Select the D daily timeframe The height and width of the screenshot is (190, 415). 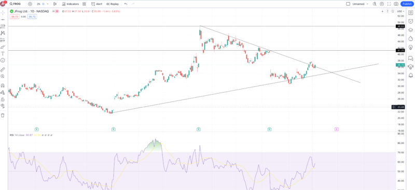[x=44, y=4]
